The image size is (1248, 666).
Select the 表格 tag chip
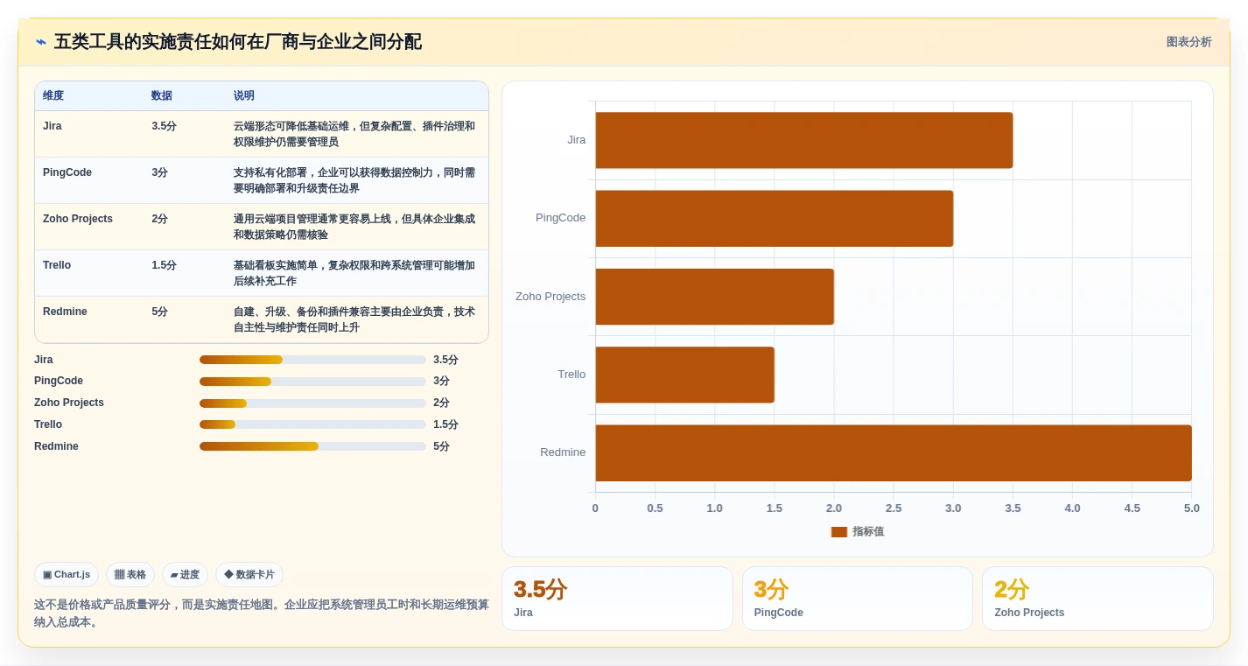click(x=130, y=575)
